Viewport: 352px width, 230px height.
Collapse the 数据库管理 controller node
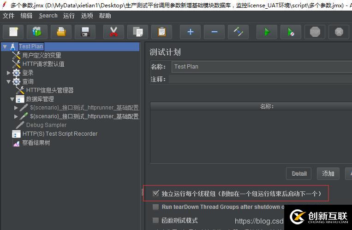click(12, 99)
